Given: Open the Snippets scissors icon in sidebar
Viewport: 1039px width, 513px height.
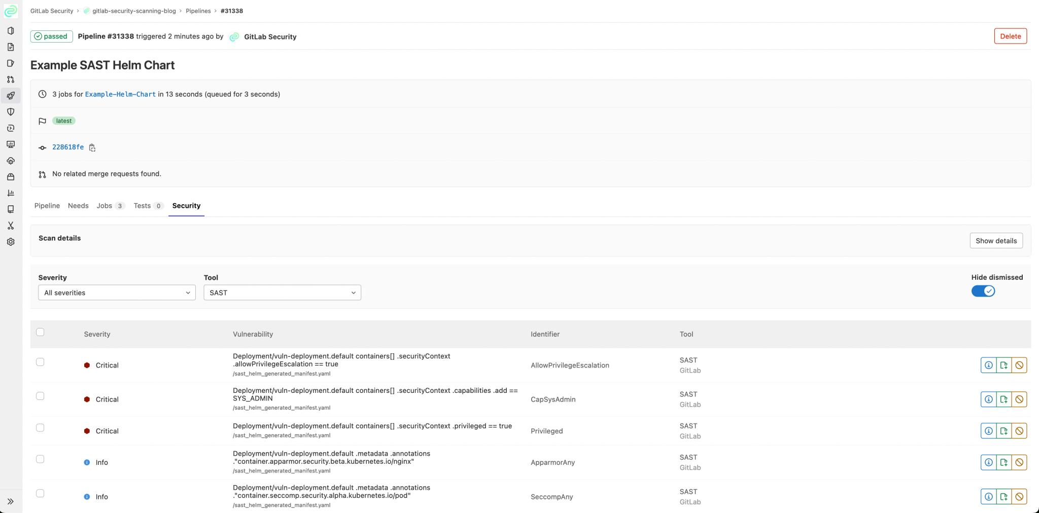Looking at the screenshot, I should tap(11, 226).
